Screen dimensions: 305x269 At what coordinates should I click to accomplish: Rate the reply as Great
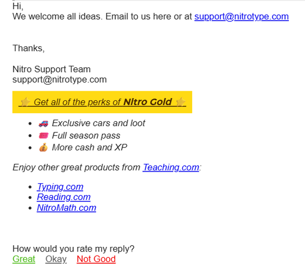point(24,259)
